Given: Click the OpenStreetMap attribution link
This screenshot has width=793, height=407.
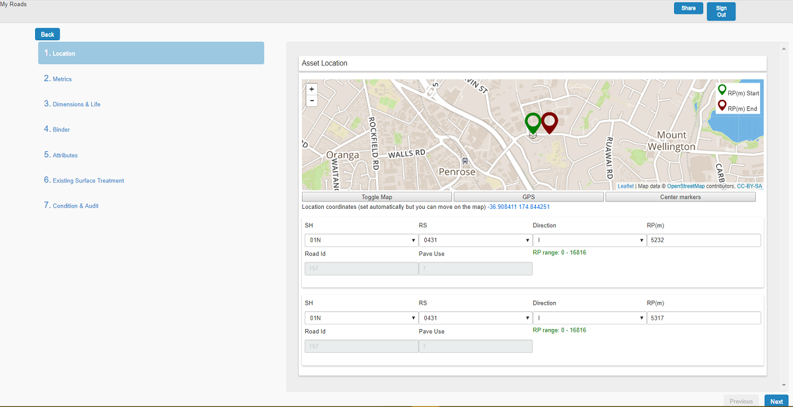Looking at the screenshot, I should 685,186.
